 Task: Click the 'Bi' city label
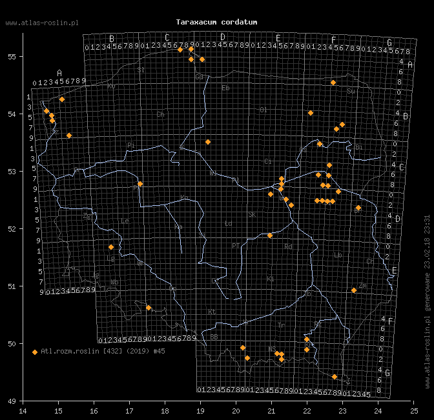[x=358, y=147]
